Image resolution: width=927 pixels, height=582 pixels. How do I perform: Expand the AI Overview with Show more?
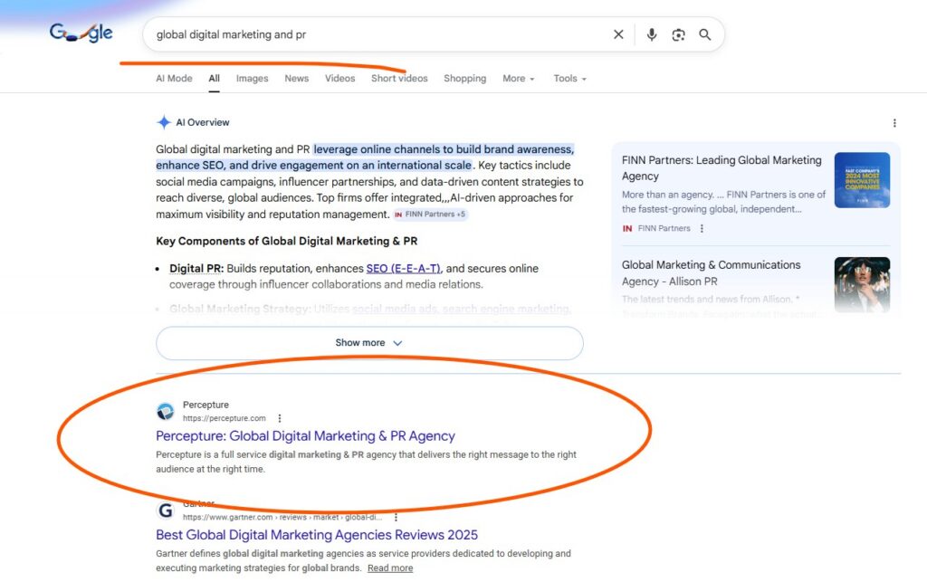[x=368, y=342]
